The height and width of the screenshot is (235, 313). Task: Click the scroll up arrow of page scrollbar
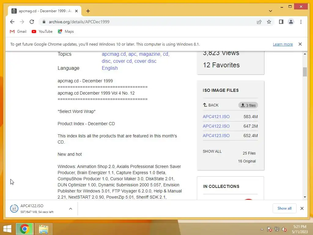(305, 54)
